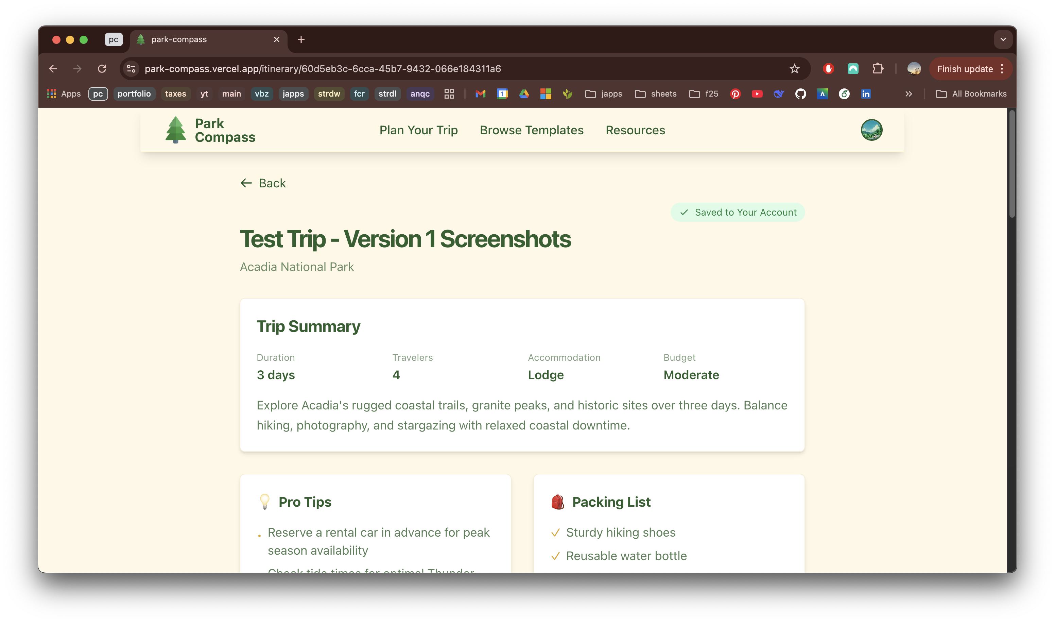Open a new browser tab
Viewport: 1055px width, 623px height.
click(301, 39)
